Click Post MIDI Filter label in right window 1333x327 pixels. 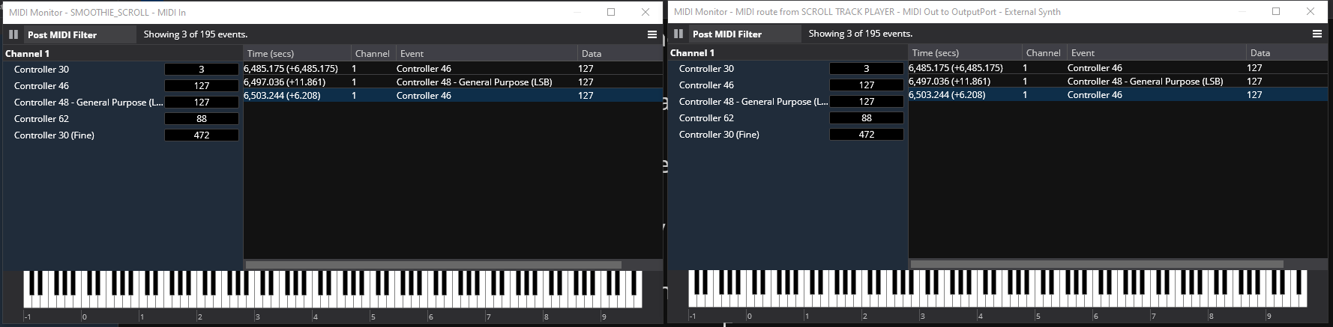pyautogui.click(x=726, y=34)
